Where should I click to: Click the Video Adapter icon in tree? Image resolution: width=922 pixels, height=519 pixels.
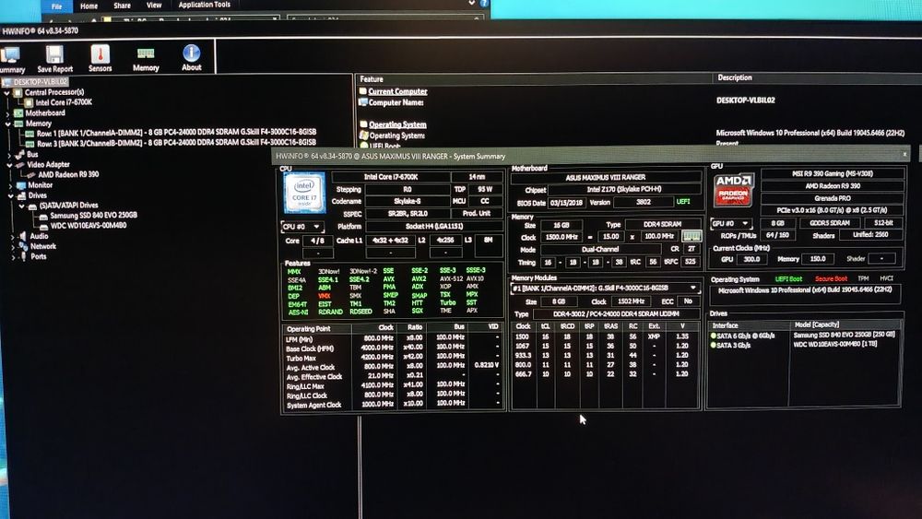19,165
